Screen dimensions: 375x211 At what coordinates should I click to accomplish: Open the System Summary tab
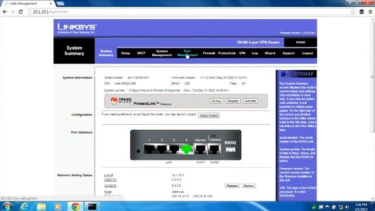pos(106,53)
